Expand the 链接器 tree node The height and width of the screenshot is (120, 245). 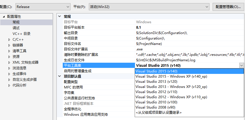pos(9,45)
